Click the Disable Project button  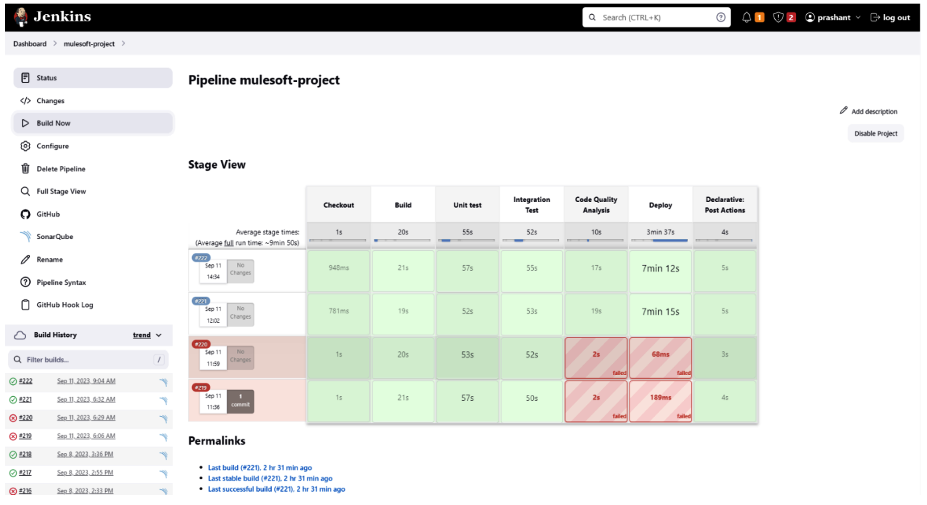[875, 133]
